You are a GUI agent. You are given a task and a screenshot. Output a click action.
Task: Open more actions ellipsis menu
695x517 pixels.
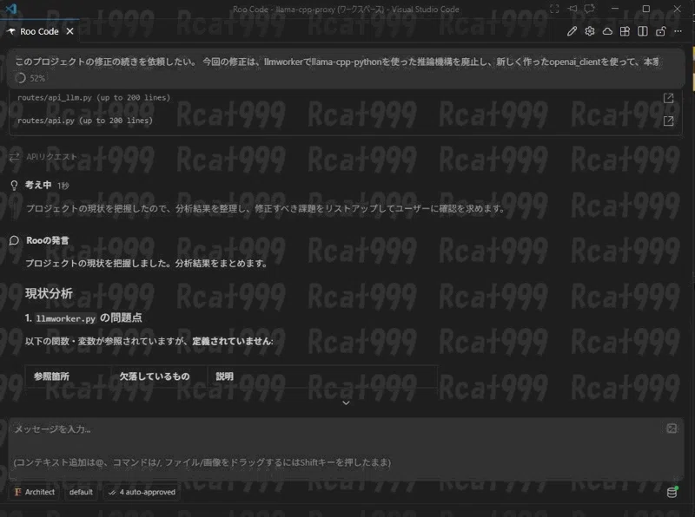point(678,31)
